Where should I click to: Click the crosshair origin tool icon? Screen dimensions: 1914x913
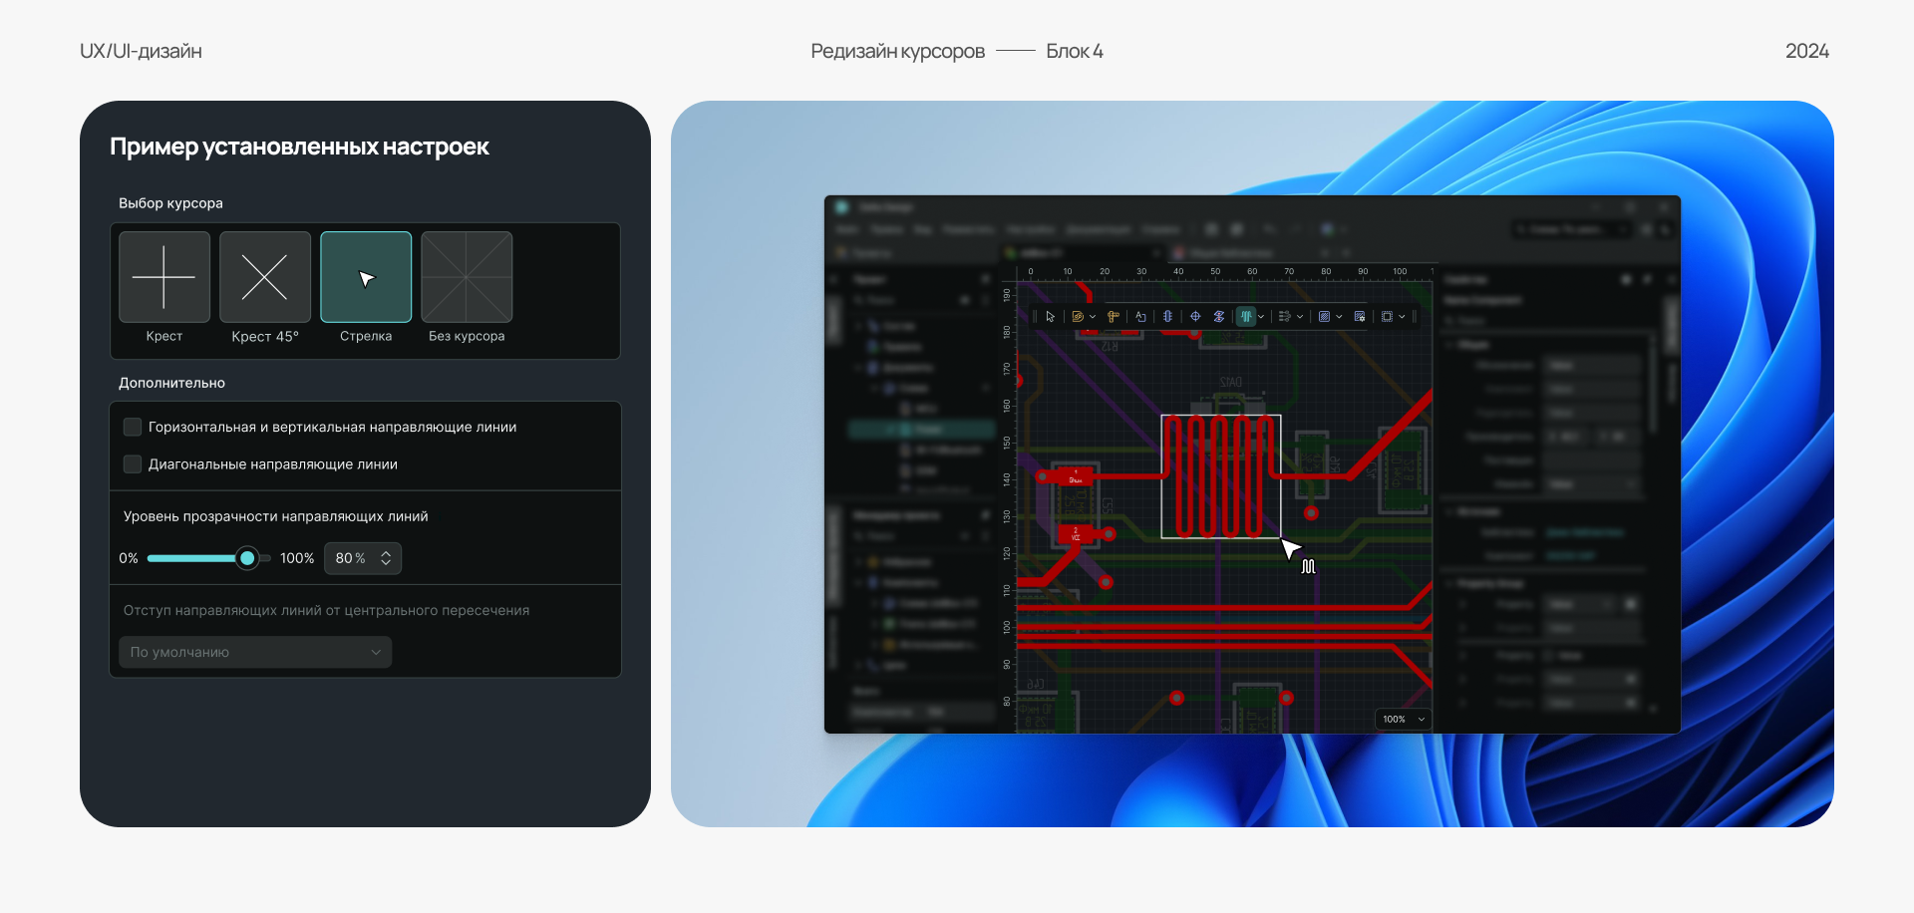1196,316
